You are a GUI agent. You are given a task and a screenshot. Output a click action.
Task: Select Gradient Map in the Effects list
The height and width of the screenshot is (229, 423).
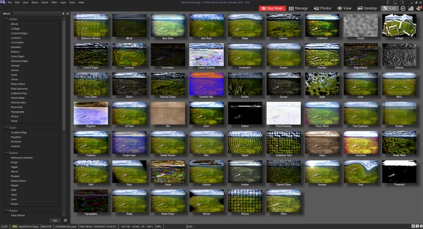[19, 132]
